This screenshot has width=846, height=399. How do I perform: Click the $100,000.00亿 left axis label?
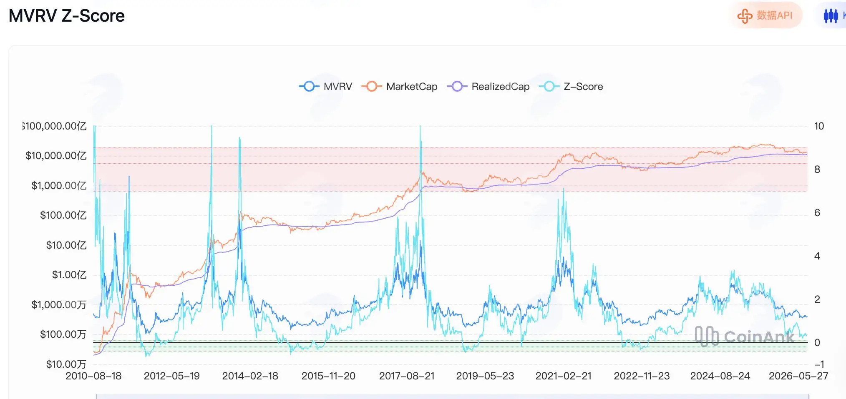pos(54,126)
